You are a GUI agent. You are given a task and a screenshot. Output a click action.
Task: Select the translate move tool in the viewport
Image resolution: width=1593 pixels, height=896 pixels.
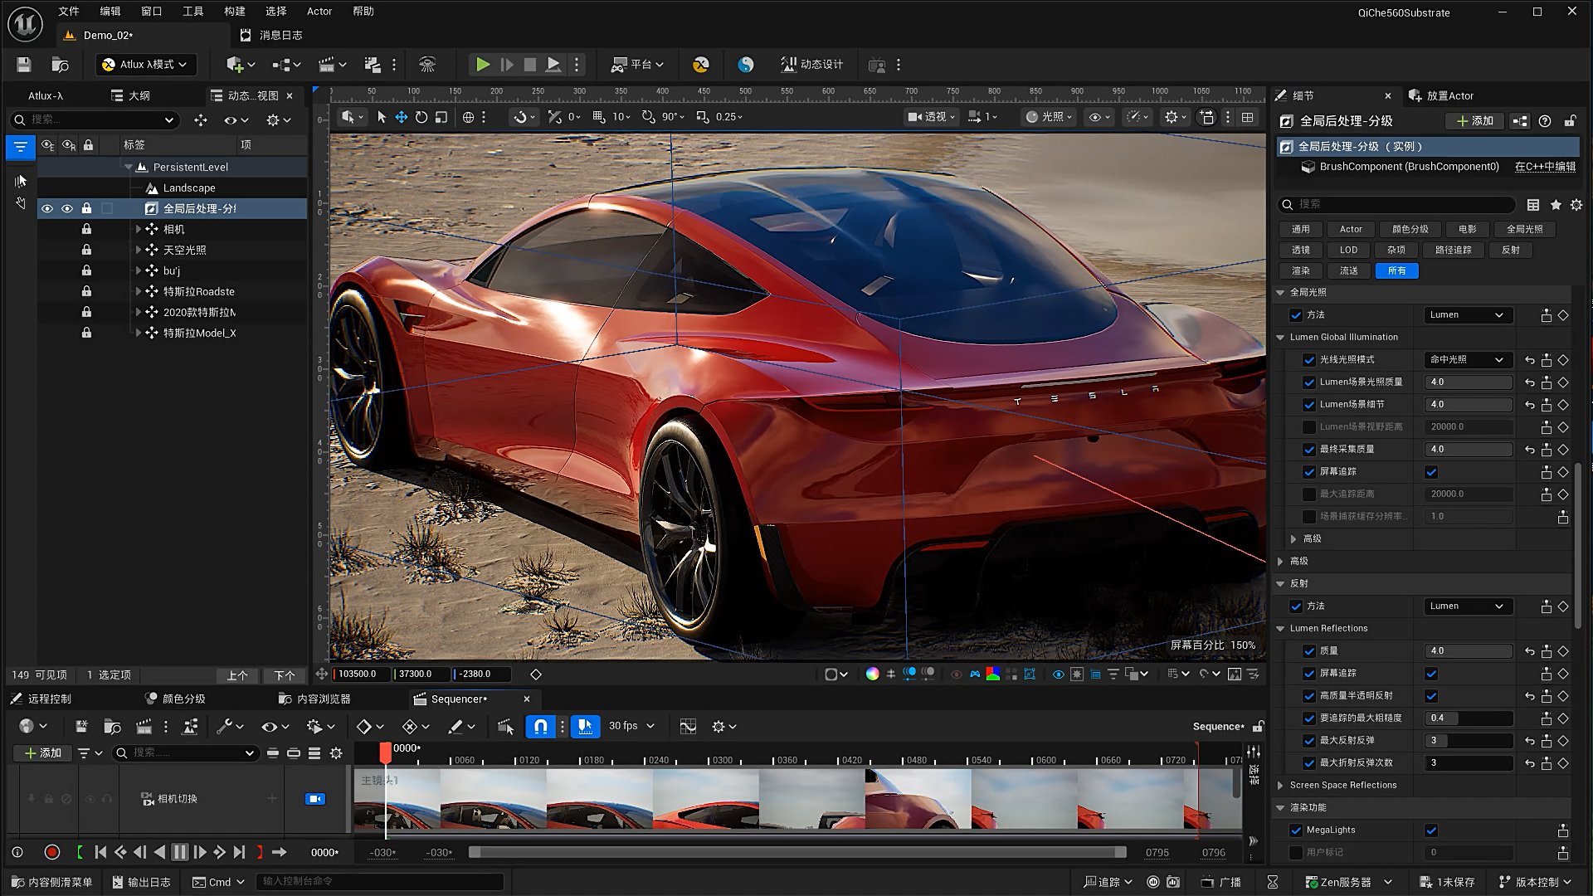pyautogui.click(x=401, y=117)
